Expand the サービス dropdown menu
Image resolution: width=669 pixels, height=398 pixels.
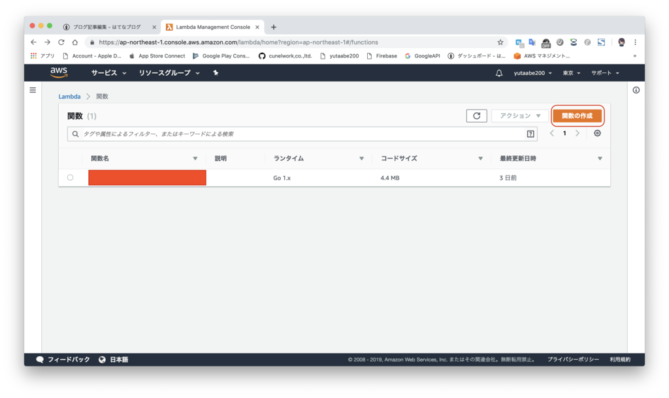(108, 73)
